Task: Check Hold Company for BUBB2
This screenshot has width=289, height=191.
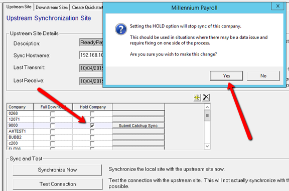Action: coord(92,137)
